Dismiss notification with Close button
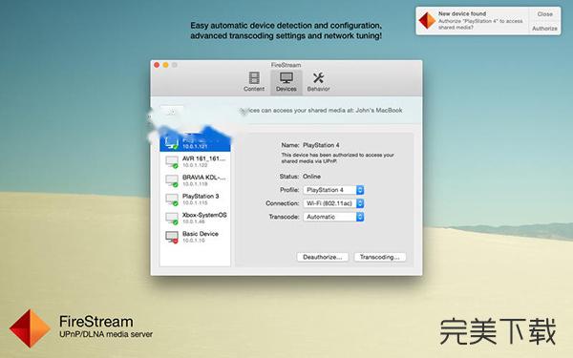The image size is (573, 358). pyautogui.click(x=544, y=14)
